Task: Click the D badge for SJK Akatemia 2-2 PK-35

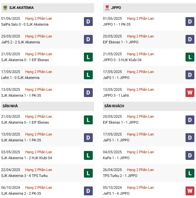Action: 88,191
